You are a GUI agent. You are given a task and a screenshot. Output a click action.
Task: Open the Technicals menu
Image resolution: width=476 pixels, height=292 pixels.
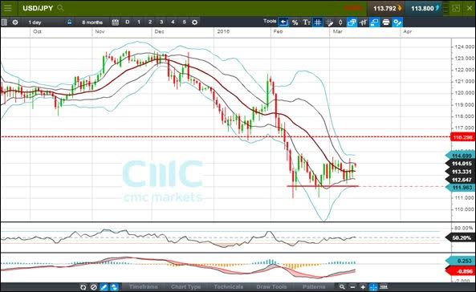click(x=228, y=287)
